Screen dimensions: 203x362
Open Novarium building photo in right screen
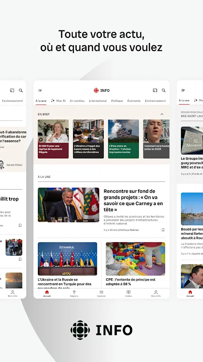click(192, 140)
